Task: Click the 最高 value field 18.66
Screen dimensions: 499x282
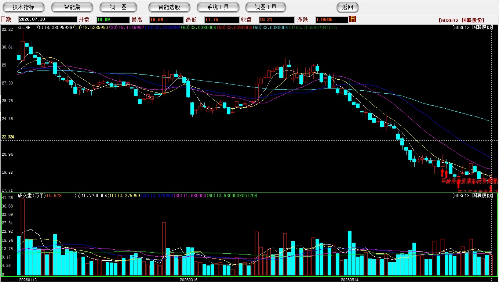Action: 166,19
